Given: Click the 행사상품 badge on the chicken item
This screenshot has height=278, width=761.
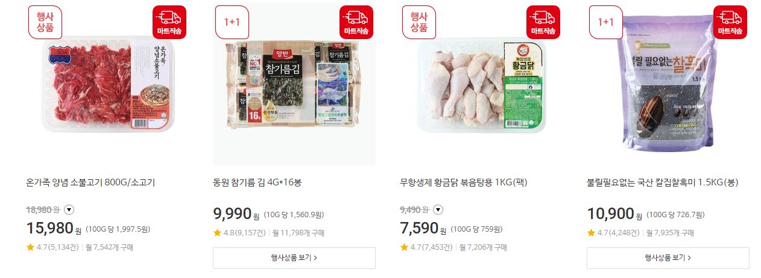Looking at the screenshot, I should tap(419, 22).
